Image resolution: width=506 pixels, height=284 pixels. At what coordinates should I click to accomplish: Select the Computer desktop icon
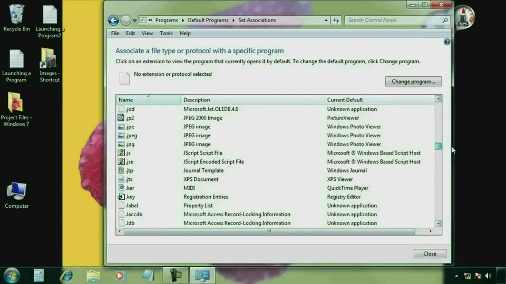[16, 195]
